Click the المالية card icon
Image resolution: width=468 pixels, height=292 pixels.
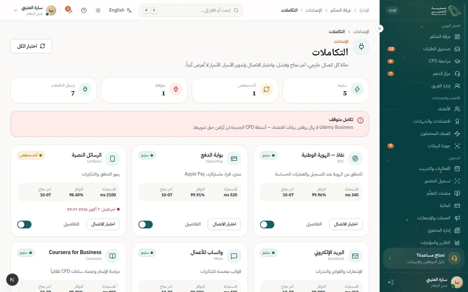coord(457,206)
